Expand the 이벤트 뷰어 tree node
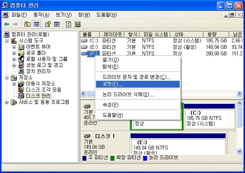 tap(14, 47)
